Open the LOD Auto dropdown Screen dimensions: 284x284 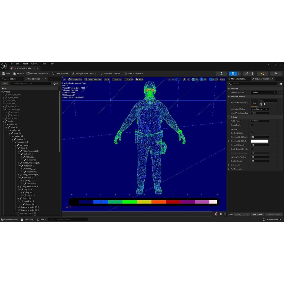(x=129, y=79)
